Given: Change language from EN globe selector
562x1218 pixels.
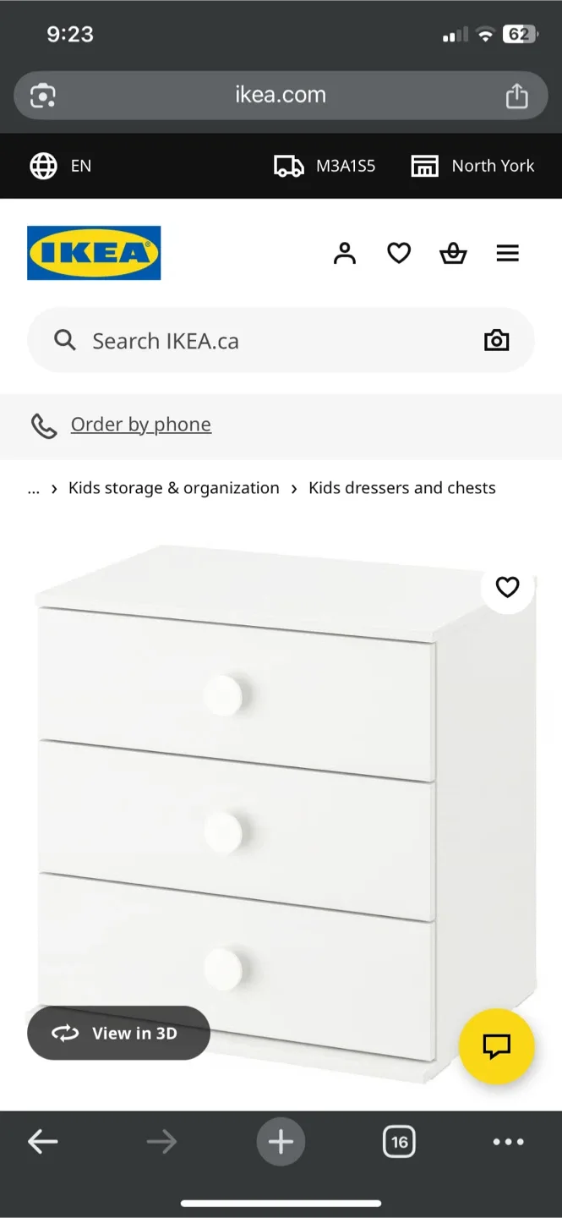Looking at the screenshot, I should click(x=61, y=166).
